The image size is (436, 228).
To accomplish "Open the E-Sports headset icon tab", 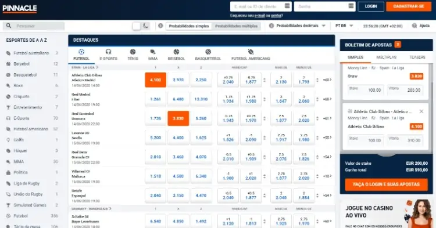I will coord(109,52).
